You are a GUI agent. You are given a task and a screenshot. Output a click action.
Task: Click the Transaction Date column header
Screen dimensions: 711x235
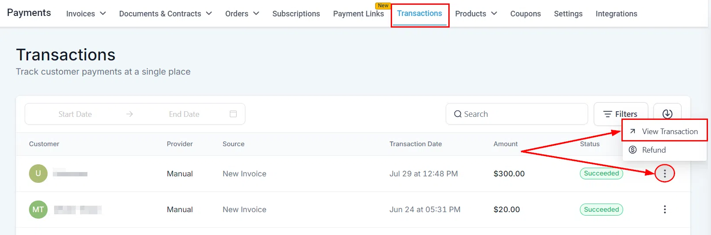click(415, 144)
